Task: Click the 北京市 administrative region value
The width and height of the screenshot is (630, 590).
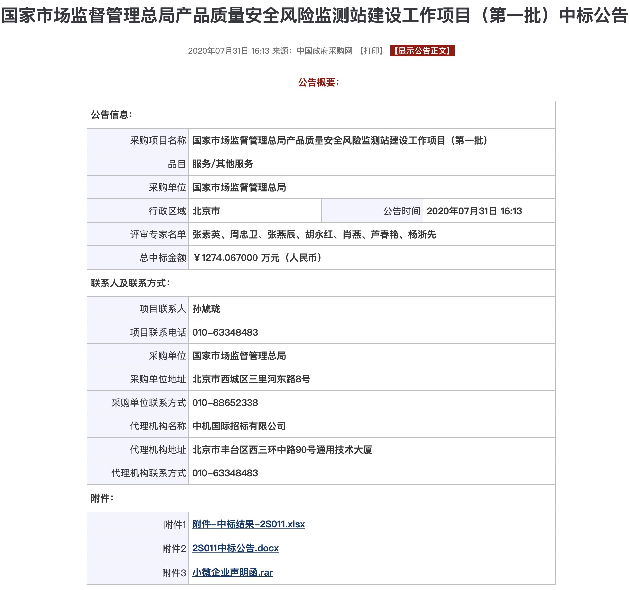Action: point(206,211)
